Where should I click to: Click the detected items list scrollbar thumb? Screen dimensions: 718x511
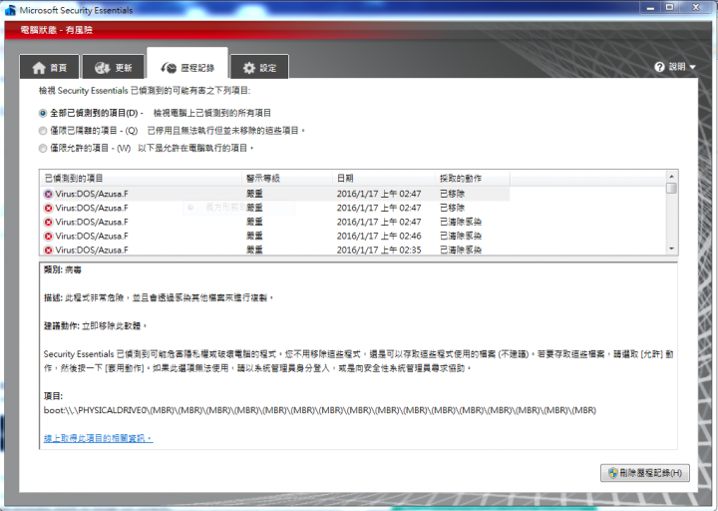click(672, 189)
